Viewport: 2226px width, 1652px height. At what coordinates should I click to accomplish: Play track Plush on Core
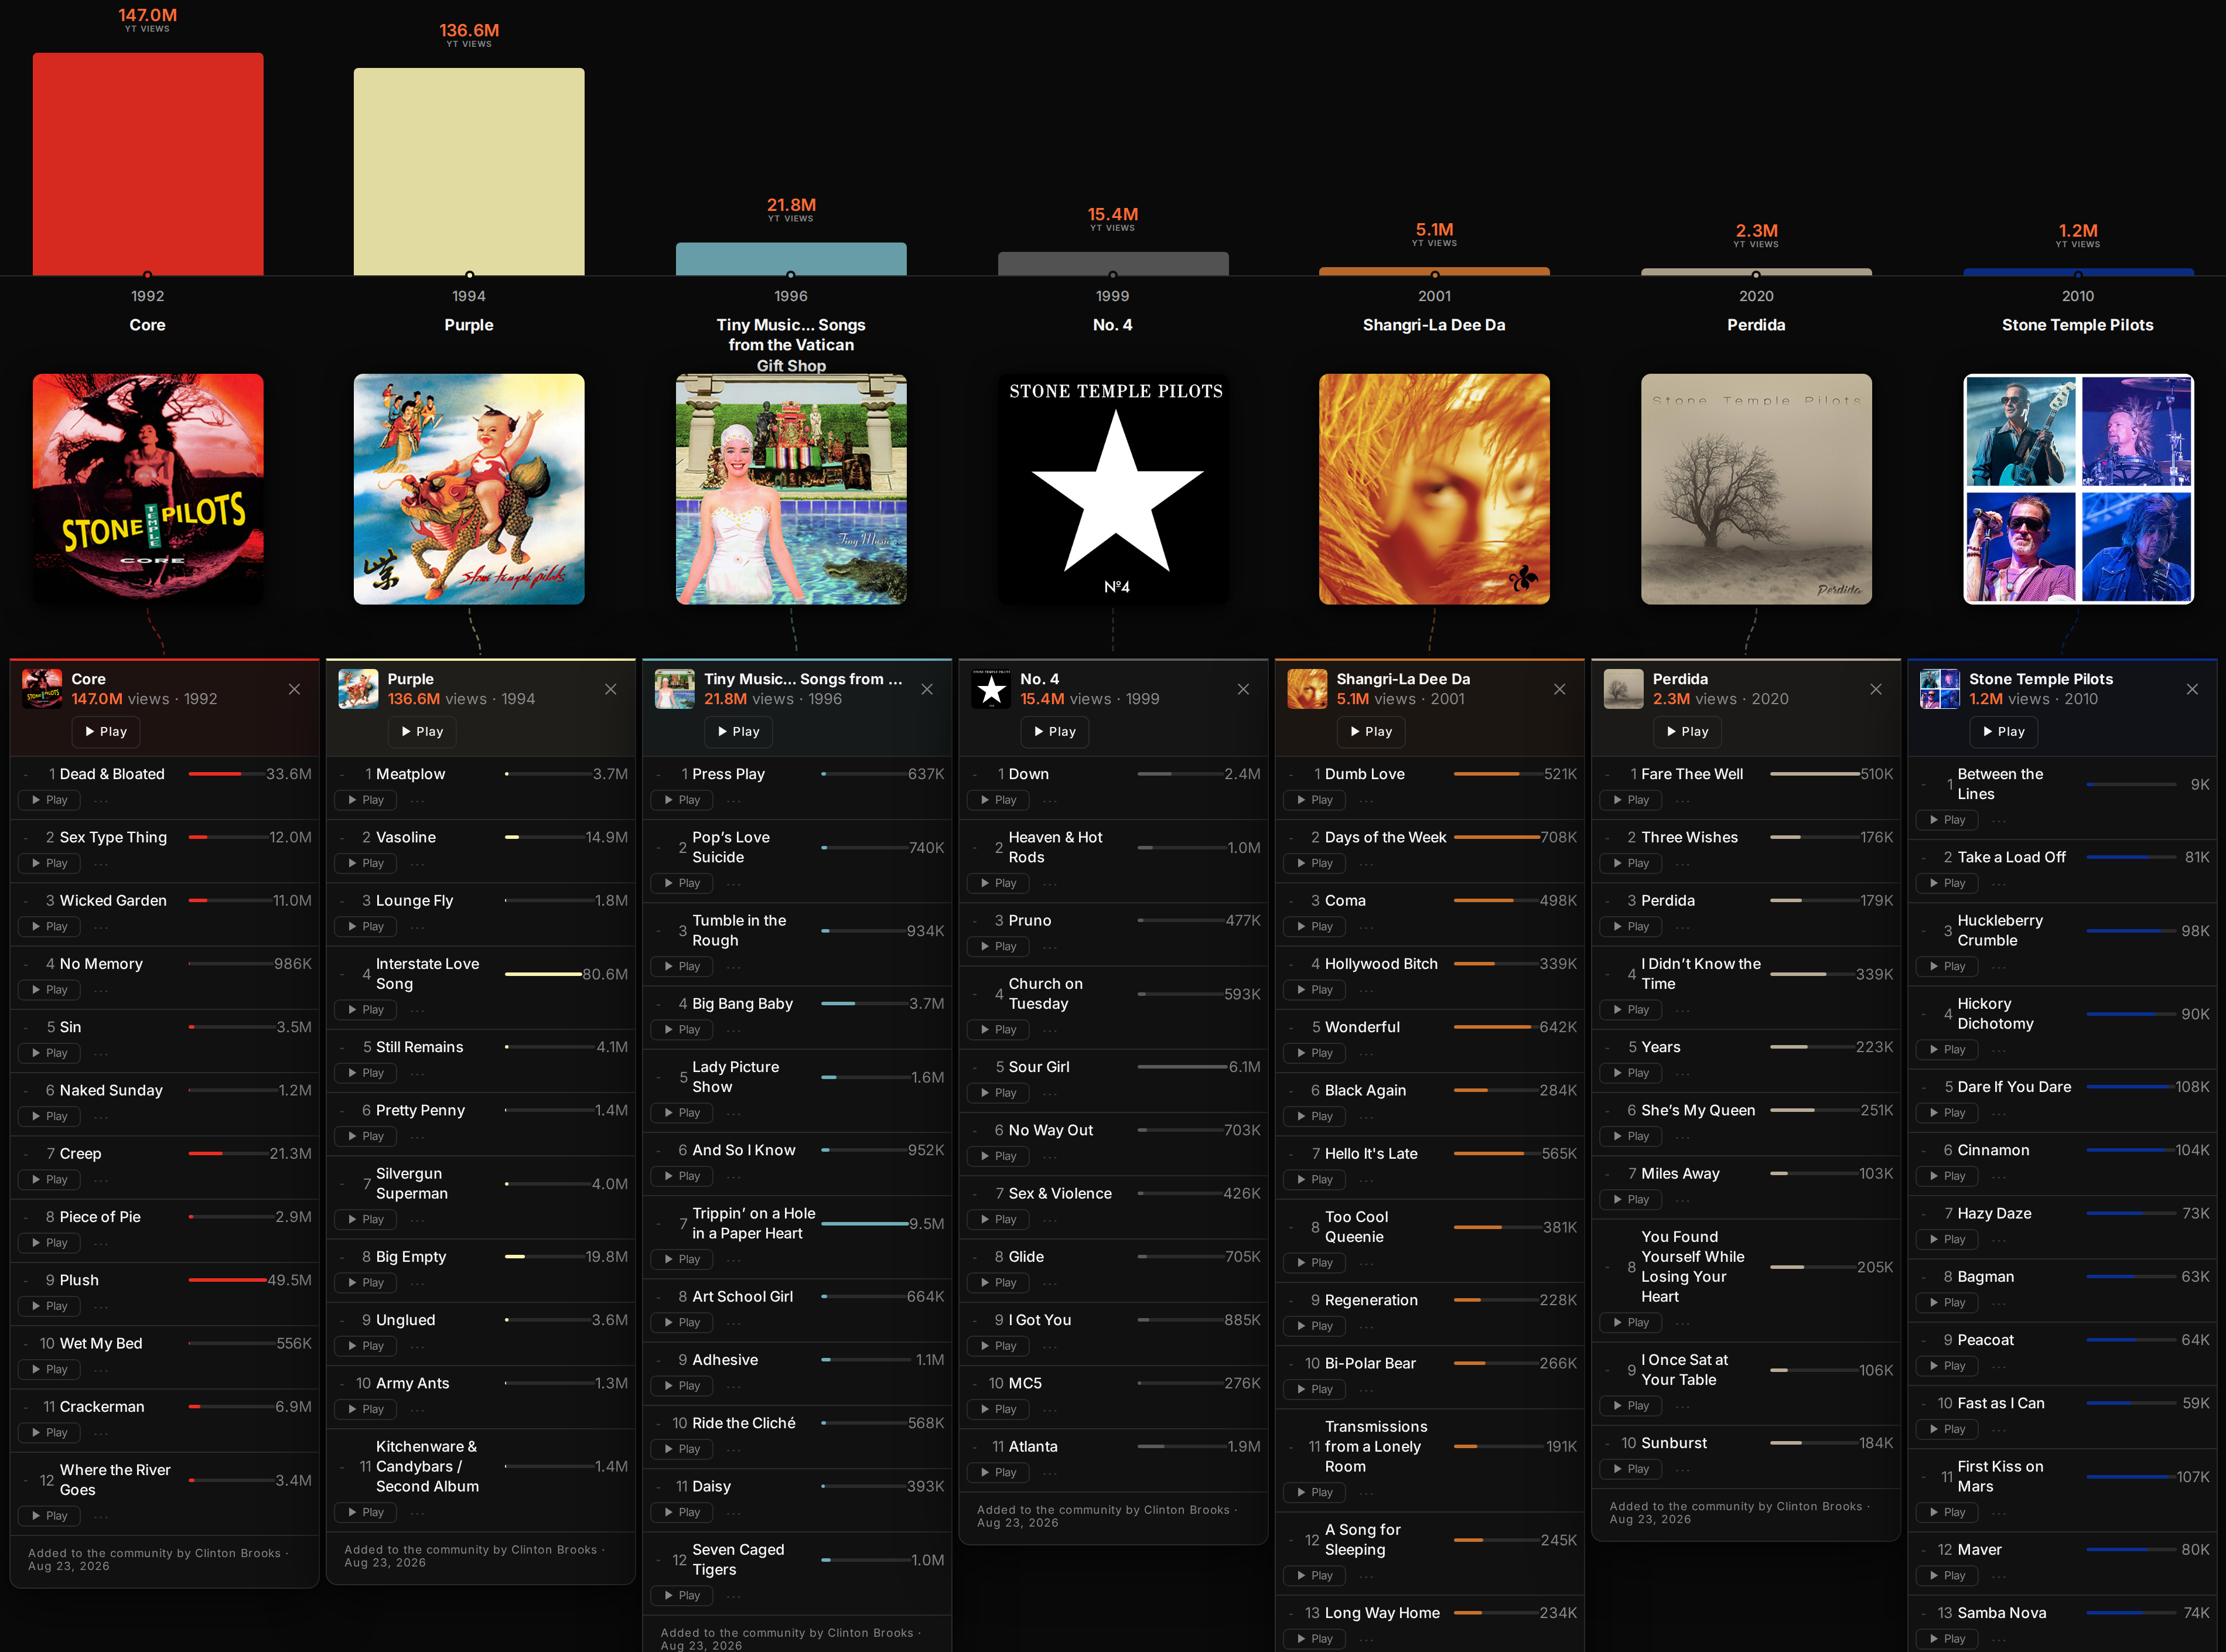tap(50, 1306)
